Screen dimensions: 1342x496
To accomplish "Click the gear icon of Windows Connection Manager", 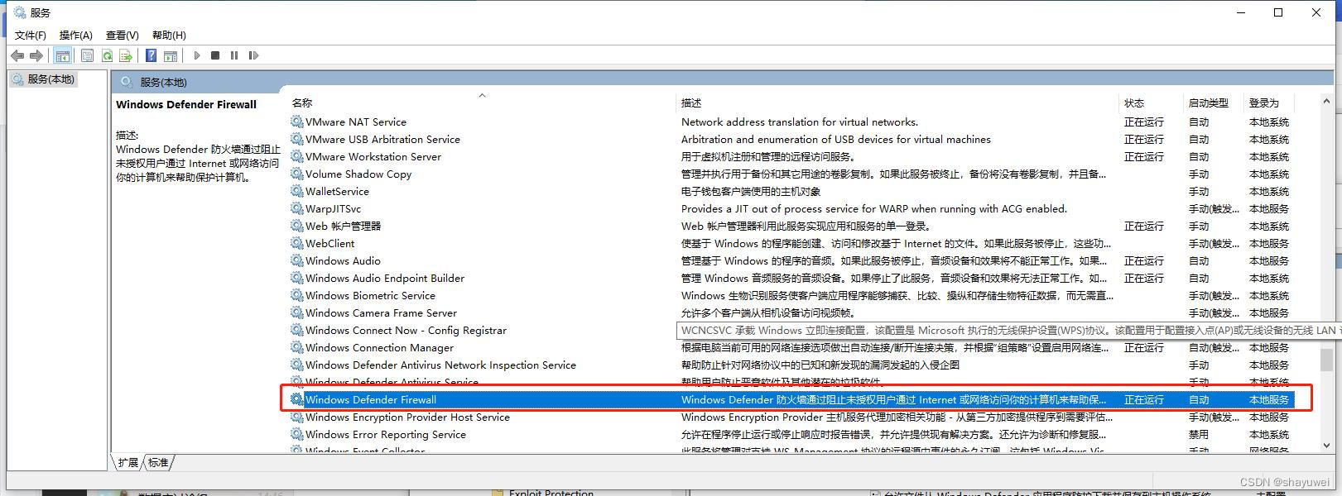I will (297, 347).
